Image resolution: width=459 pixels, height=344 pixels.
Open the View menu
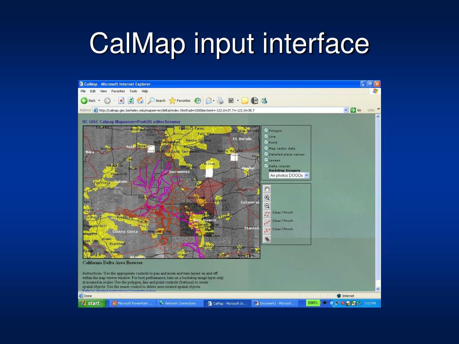(104, 91)
